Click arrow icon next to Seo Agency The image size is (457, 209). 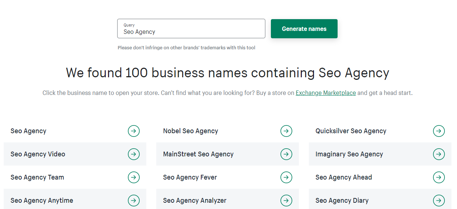pos(134,131)
